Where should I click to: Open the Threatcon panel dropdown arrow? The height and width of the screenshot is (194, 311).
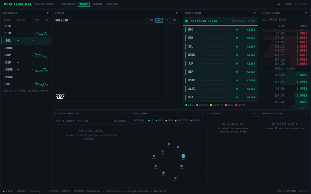(x=255, y=13)
